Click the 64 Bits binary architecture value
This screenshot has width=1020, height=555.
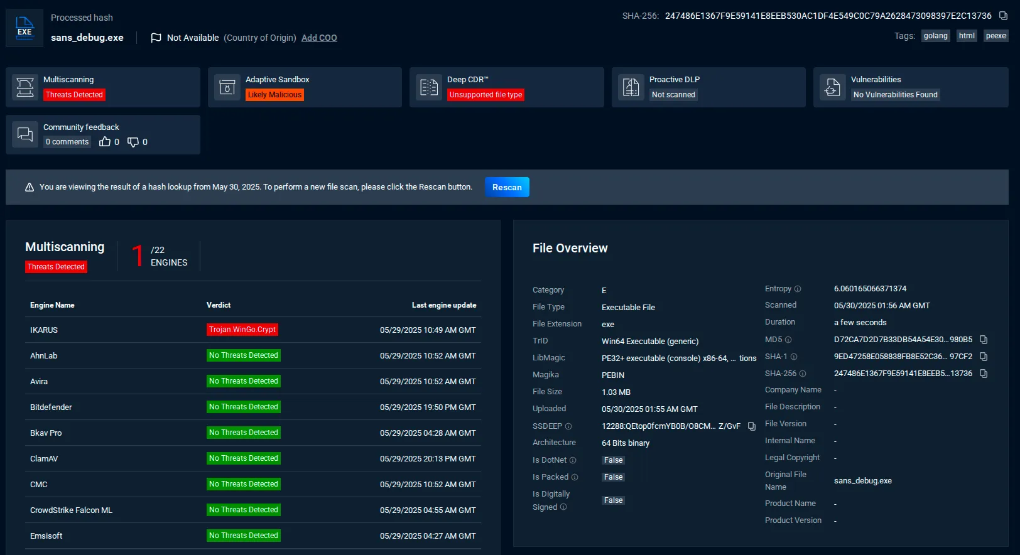click(x=626, y=443)
